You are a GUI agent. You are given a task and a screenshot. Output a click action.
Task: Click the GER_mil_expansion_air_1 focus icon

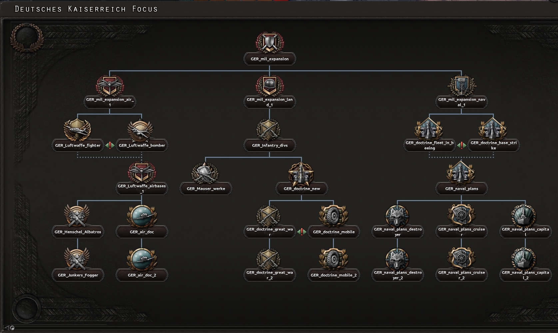(110, 86)
